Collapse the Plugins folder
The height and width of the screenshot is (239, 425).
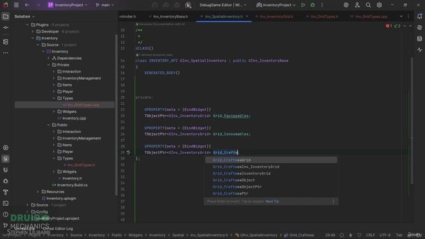[x=27, y=25]
